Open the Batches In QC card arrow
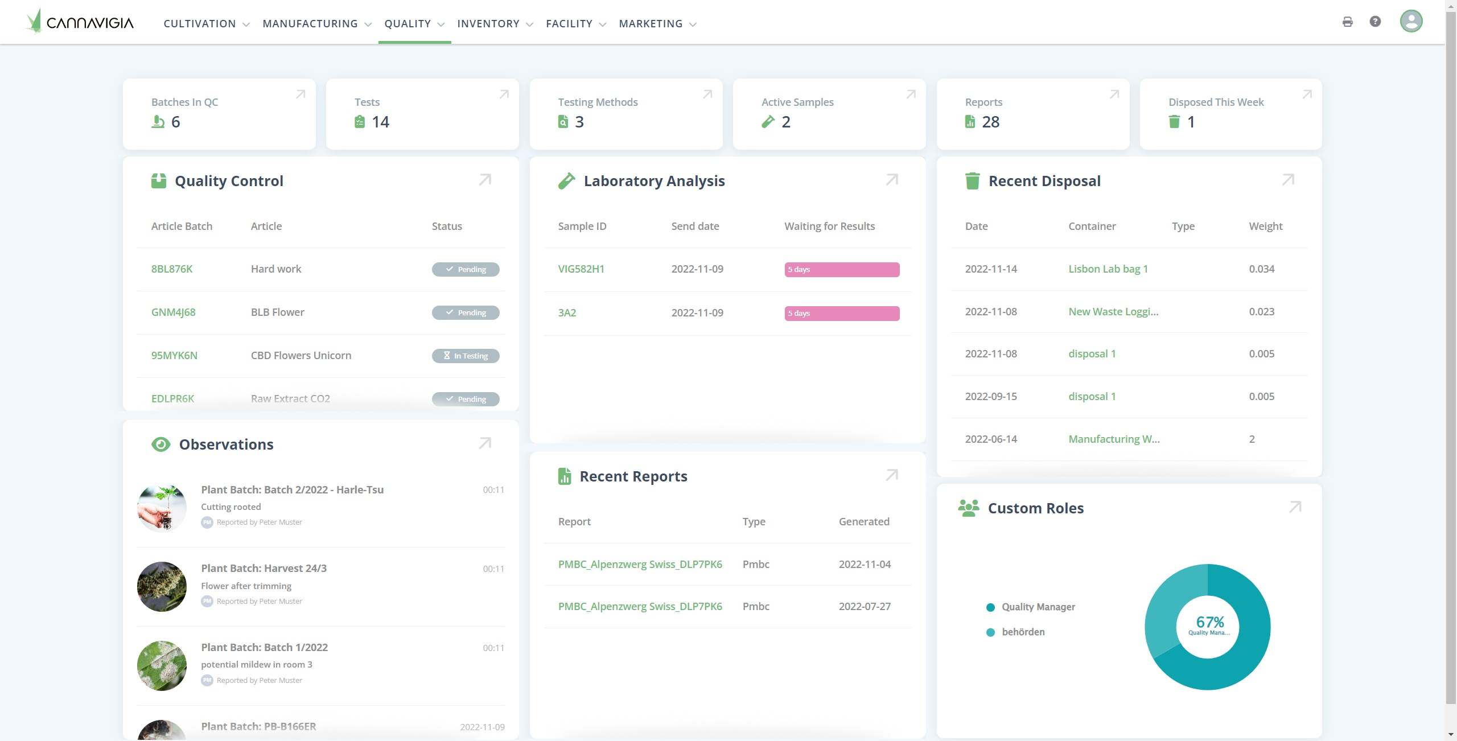Image resolution: width=1457 pixels, height=741 pixels. [301, 94]
